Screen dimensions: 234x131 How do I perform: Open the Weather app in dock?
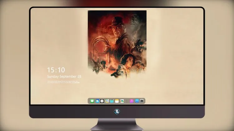pyautogui.click(x=97, y=101)
